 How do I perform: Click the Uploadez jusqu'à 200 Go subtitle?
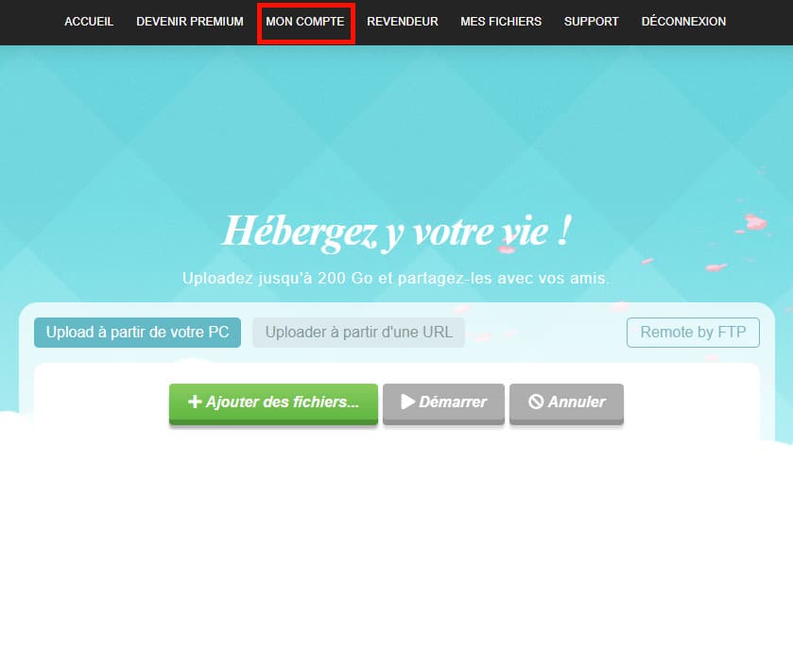click(x=396, y=278)
